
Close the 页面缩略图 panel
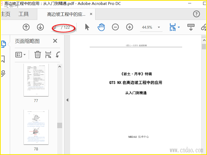tap(55, 41)
